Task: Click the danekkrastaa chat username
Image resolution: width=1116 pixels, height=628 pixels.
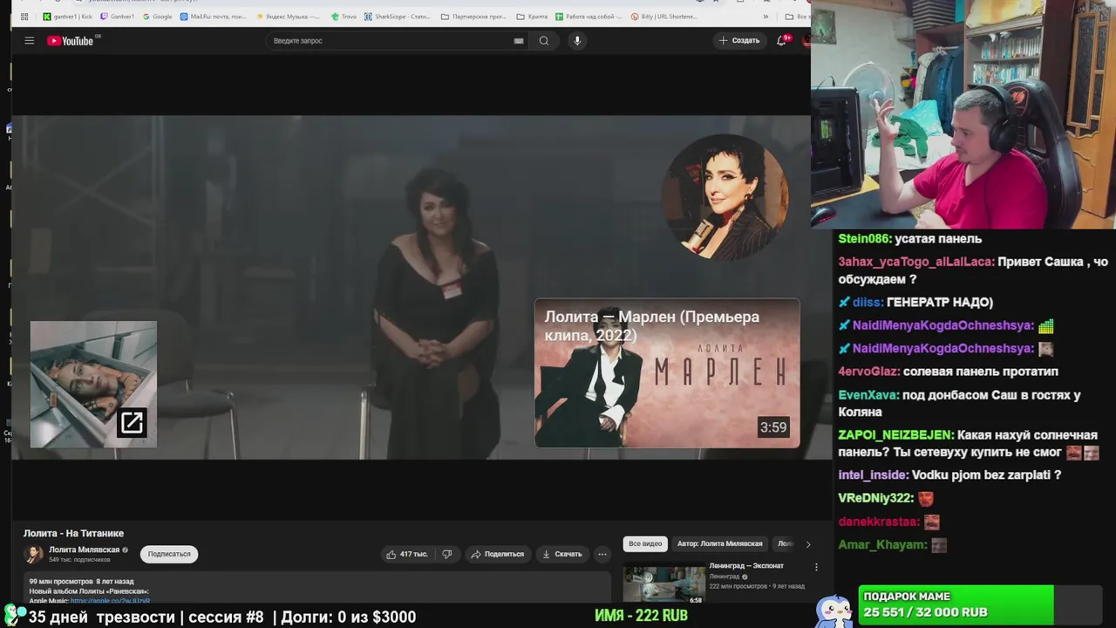Action: [x=878, y=521]
